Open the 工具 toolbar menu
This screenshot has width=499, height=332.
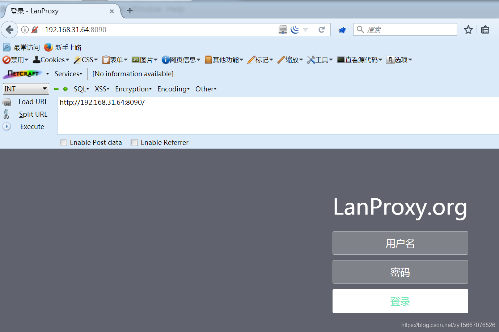[320, 60]
